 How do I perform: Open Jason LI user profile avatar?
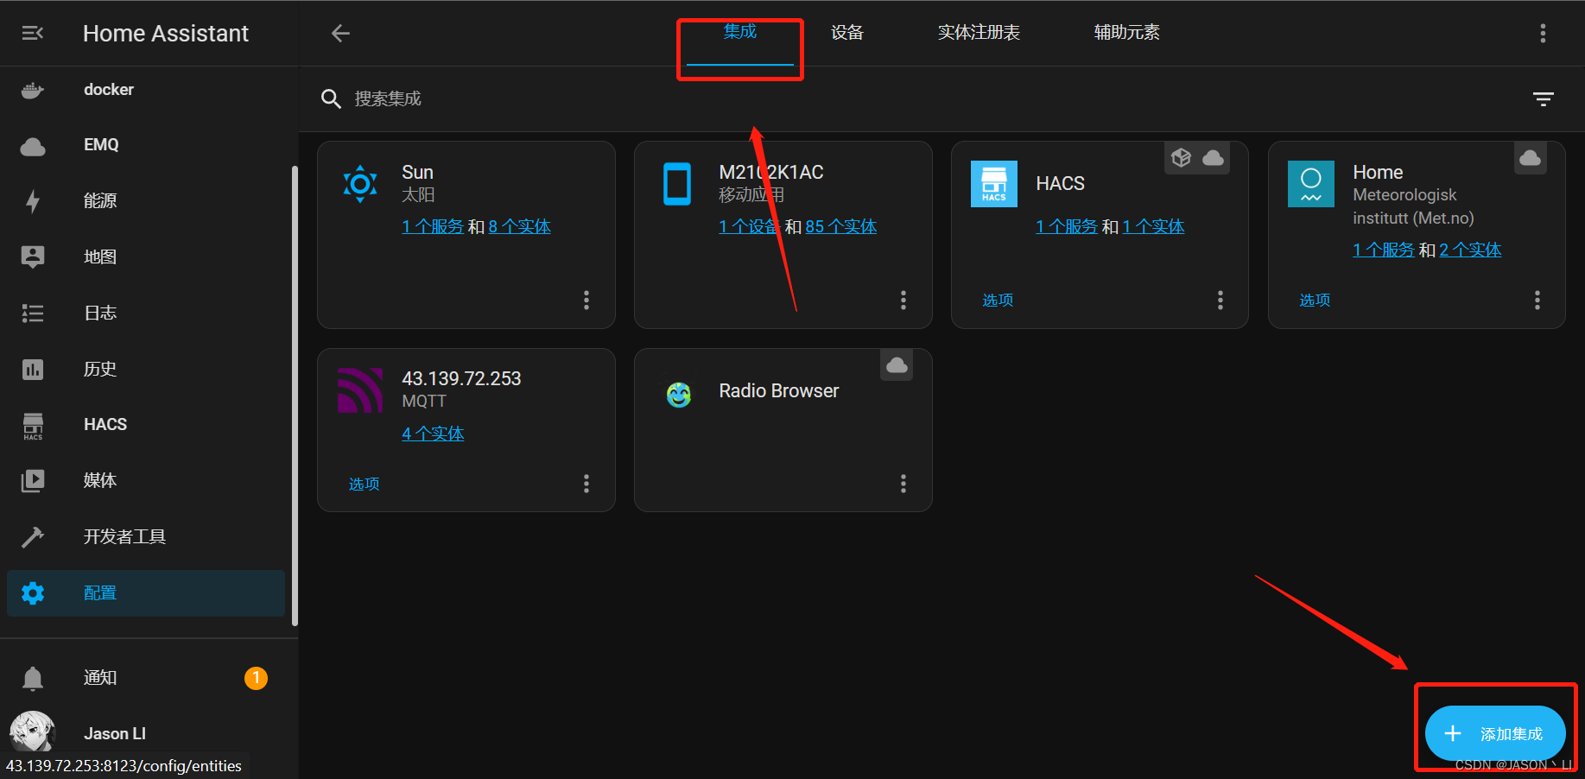coord(32,732)
